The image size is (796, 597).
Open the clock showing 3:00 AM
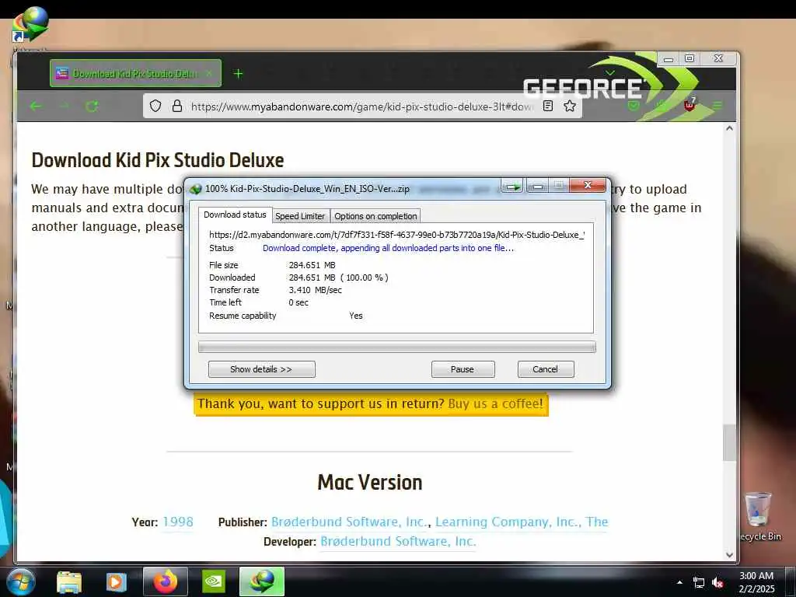click(x=756, y=582)
